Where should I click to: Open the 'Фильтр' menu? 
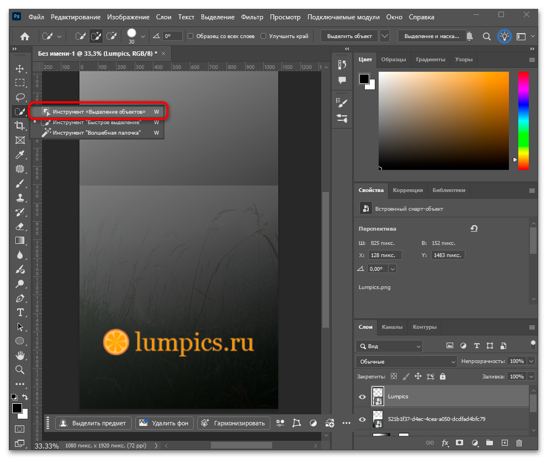pos(252,17)
